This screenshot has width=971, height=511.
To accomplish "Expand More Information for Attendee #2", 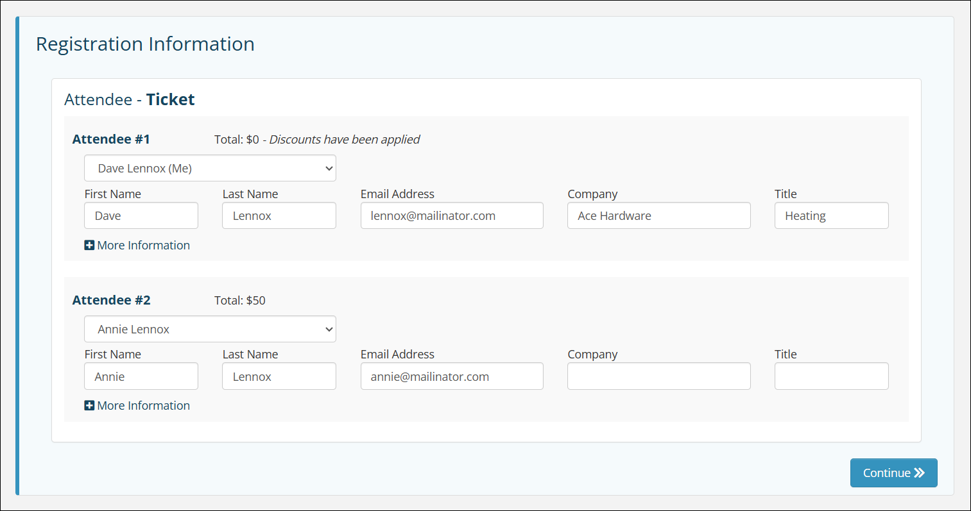I will tap(143, 406).
